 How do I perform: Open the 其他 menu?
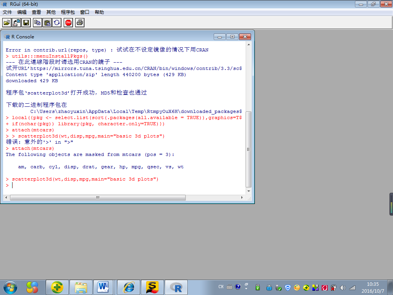click(x=51, y=12)
